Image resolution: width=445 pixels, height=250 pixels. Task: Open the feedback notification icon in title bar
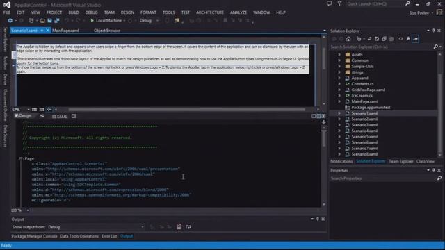pos(329,4)
